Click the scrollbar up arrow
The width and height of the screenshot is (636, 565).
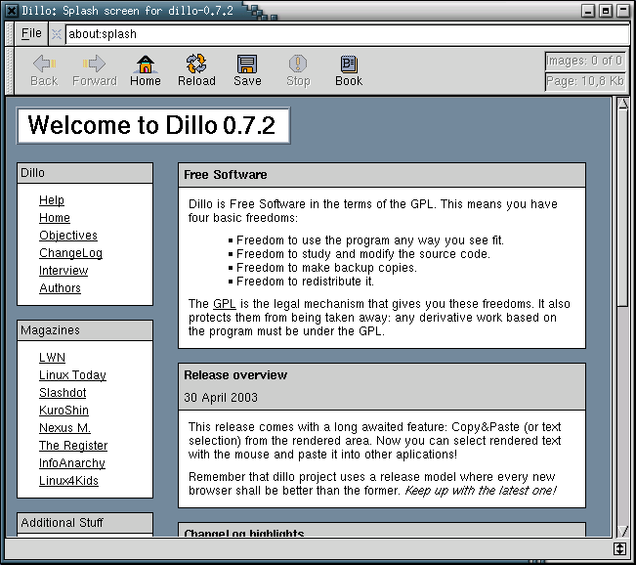pyautogui.click(x=622, y=104)
